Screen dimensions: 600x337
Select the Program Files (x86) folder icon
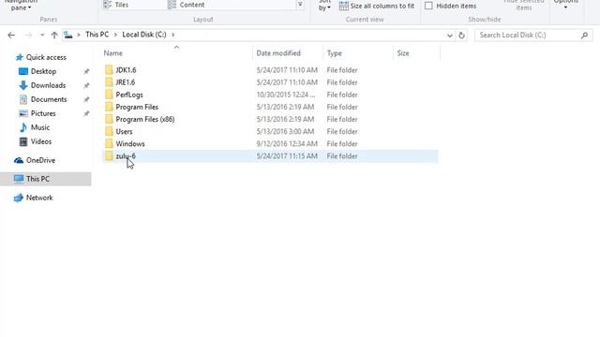click(x=109, y=119)
